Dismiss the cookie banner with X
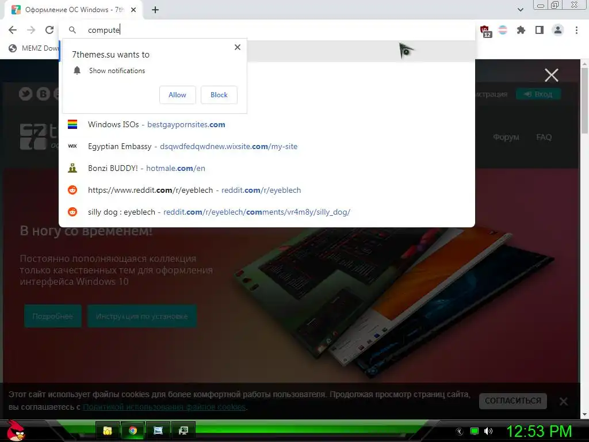This screenshot has height=442, width=589. click(x=564, y=401)
